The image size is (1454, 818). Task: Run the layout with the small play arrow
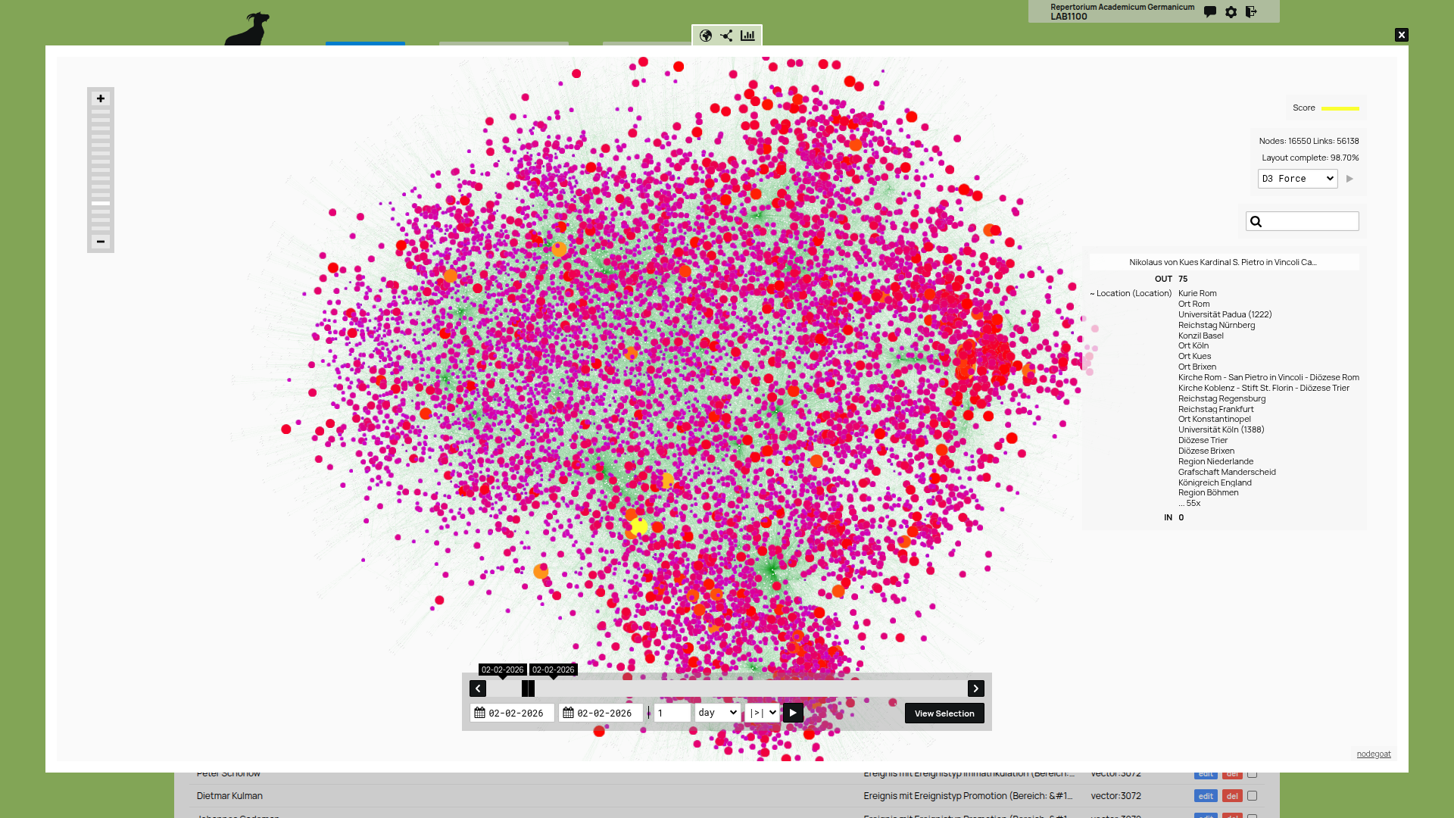(1349, 179)
